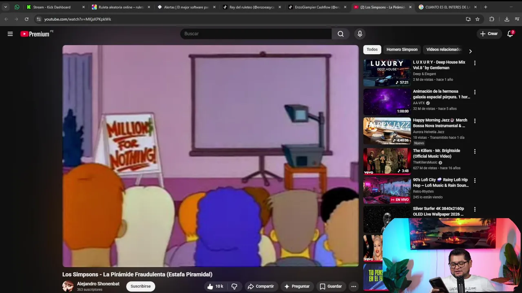This screenshot has height=293, width=522.
Task: Bookmark this page with the star
Action: click(477, 19)
